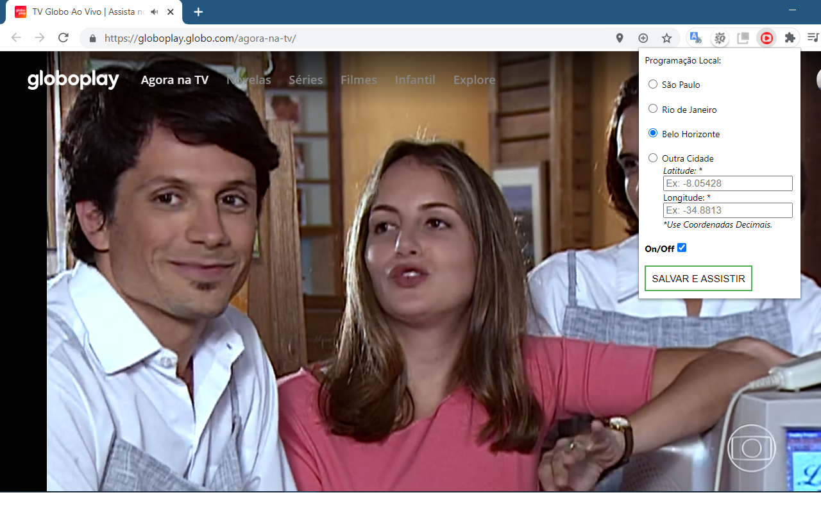Click the globoplay logo
821x513 pixels.
tap(72, 80)
